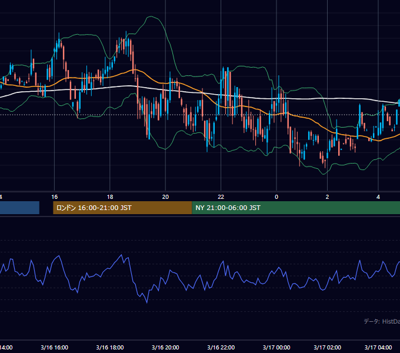The height and width of the screenshot is (353, 400).
Task: Click the 3/16 18:00 date label
Action: tap(110, 347)
